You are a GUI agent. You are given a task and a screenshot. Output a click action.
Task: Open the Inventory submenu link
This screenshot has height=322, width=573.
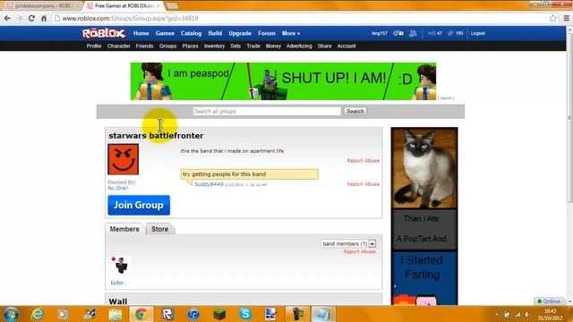tap(215, 46)
